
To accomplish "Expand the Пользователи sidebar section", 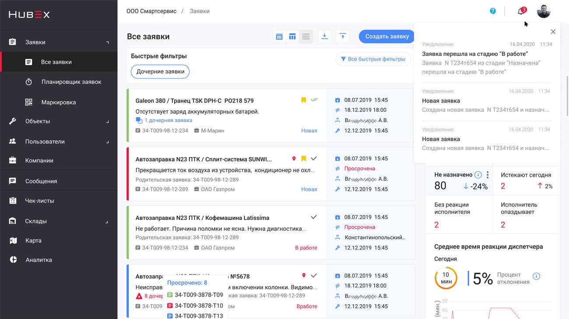I will click(59, 141).
